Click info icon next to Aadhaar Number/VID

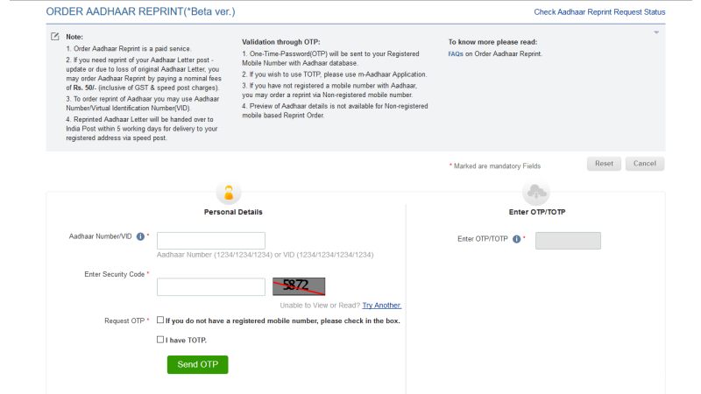(140, 236)
